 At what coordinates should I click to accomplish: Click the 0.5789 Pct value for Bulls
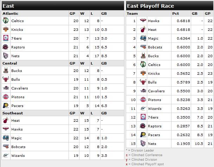click(x=183, y=82)
